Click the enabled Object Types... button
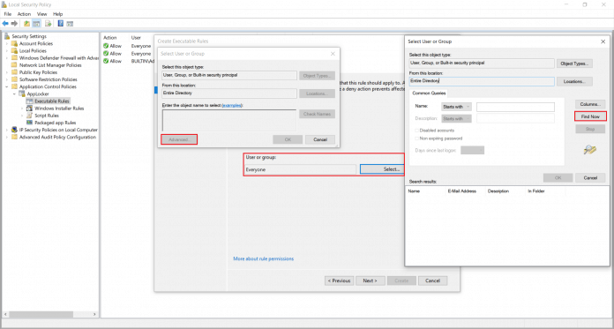This screenshot has width=614, height=329. click(574, 64)
